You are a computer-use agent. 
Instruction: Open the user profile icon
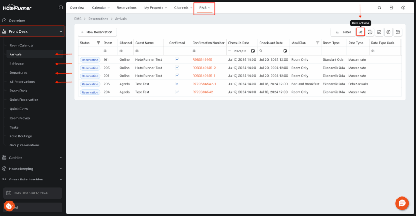click(403, 8)
